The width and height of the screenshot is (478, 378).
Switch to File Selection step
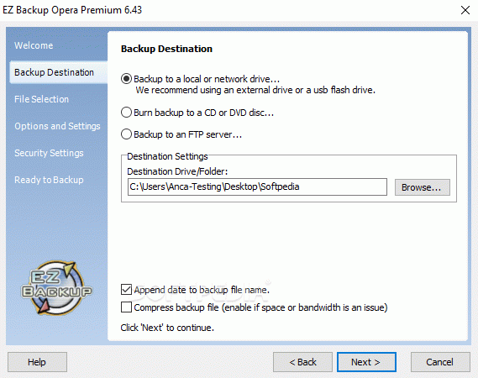pyautogui.click(x=41, y=99)
